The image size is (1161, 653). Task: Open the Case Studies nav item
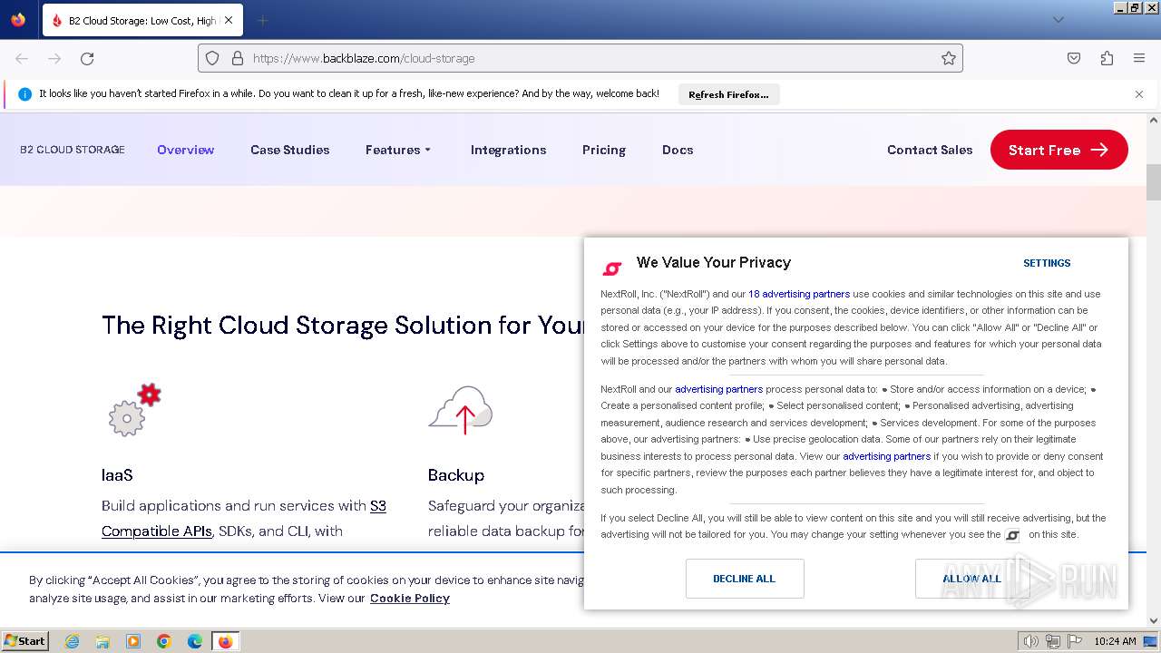point(290,150)
